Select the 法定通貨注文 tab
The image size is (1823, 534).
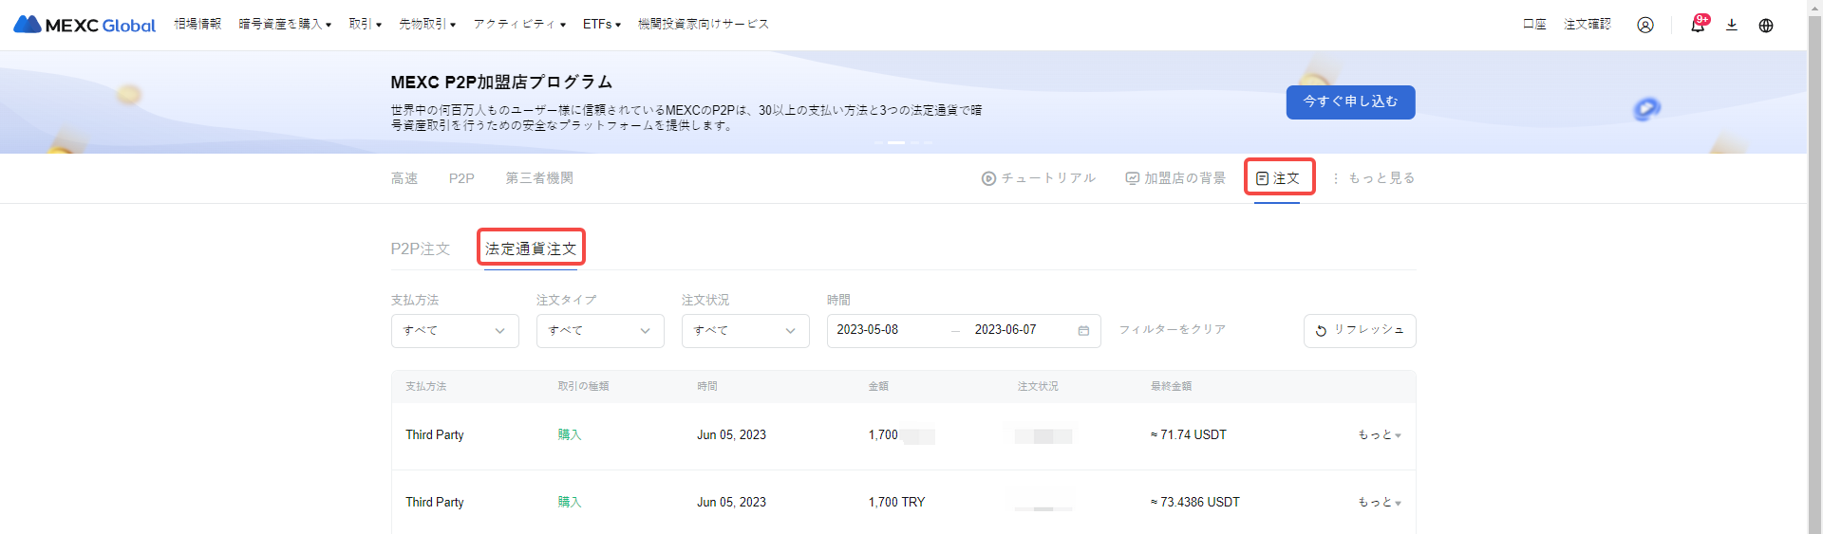[x=530, y=249]
